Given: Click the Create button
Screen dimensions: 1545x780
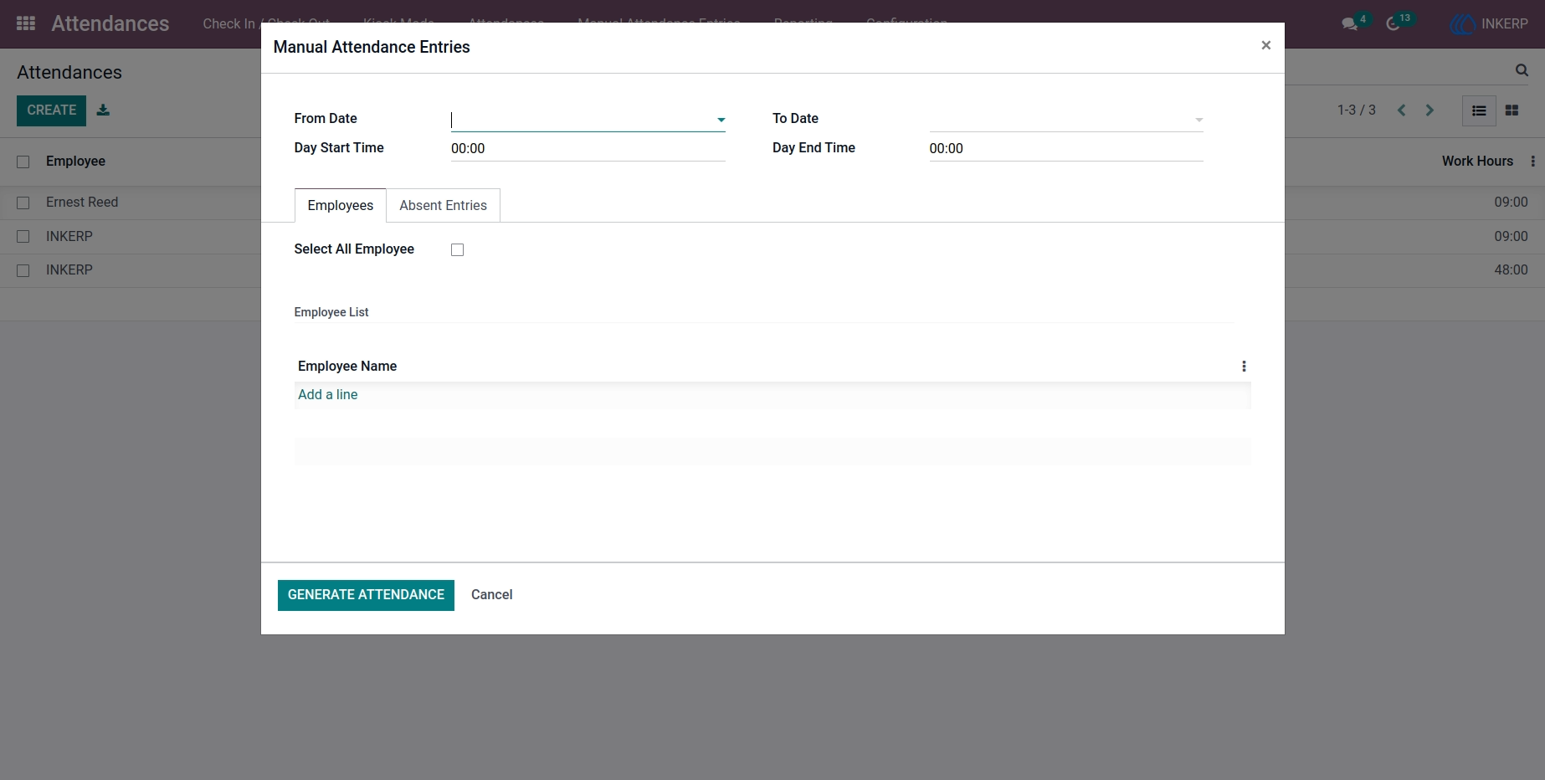Looking at the screenshot, I should pos(51,110).
